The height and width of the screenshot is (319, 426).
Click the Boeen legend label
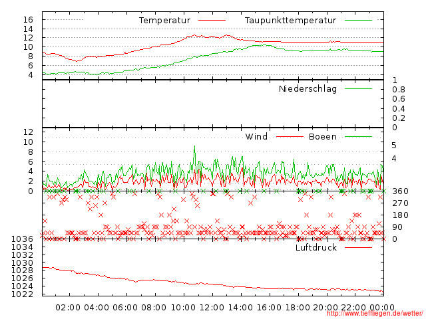[x=323, y=136]
